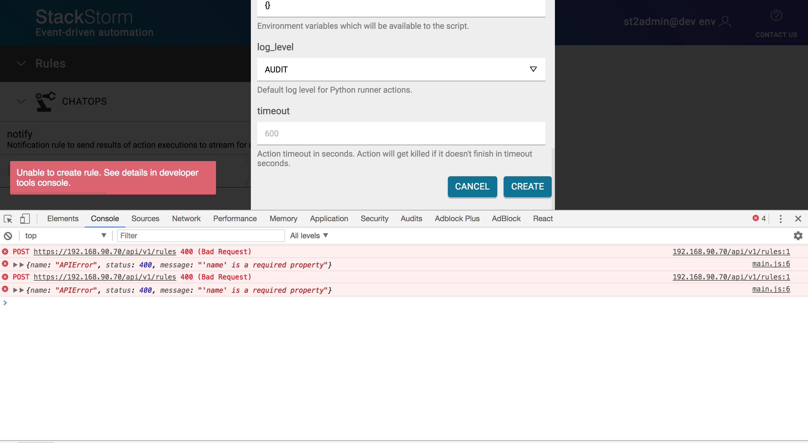Collapse the Rules section chevron
The image size is (808, 443).
pyautogui.click(x=21, y=63)
